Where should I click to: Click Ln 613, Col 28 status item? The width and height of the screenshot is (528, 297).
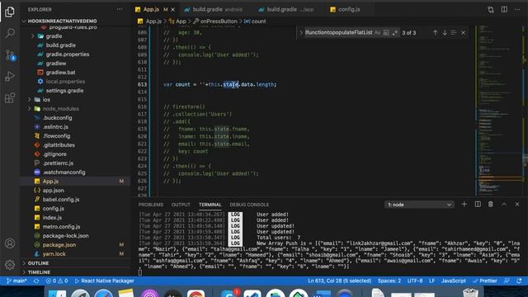[339, 280]
